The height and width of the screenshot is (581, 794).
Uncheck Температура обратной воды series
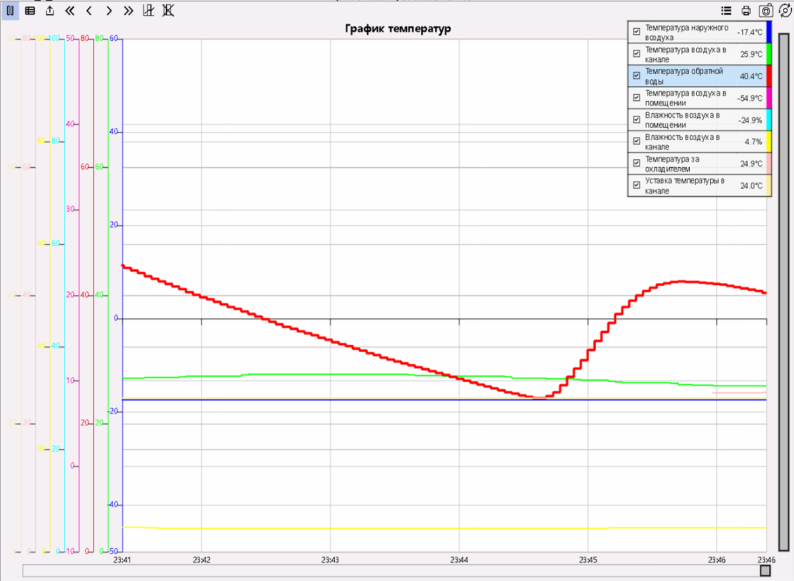tap(636, 76)
